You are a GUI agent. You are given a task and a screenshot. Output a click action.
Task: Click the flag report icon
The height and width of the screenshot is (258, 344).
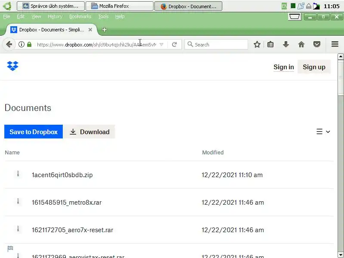coord(10,249)
